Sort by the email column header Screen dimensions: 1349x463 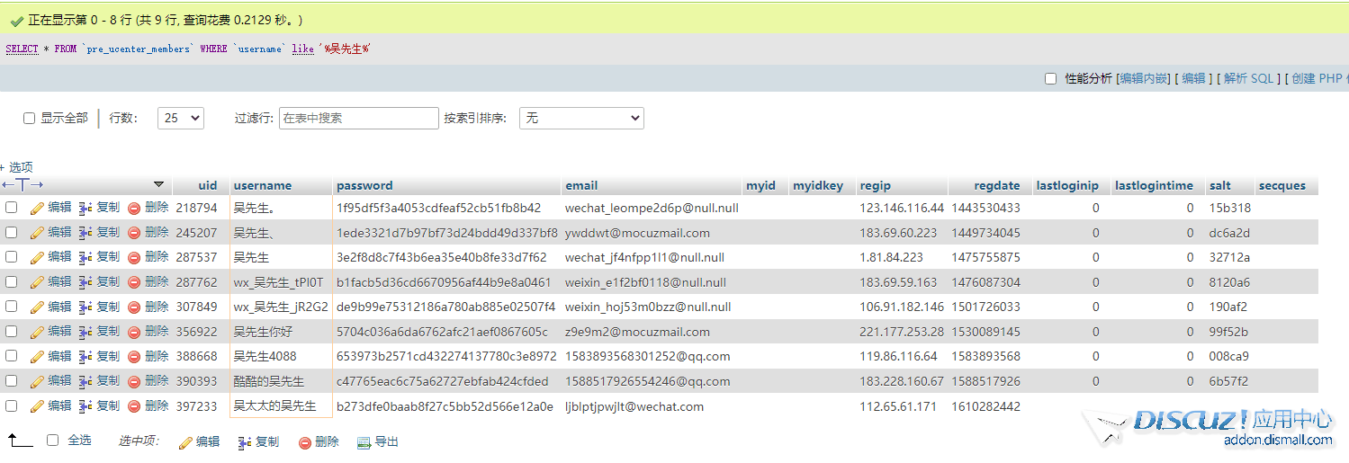[x=581, y=186]
